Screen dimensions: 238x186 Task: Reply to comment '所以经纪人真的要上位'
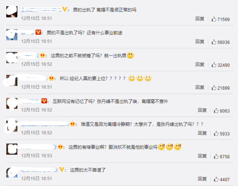click(200, 87)
